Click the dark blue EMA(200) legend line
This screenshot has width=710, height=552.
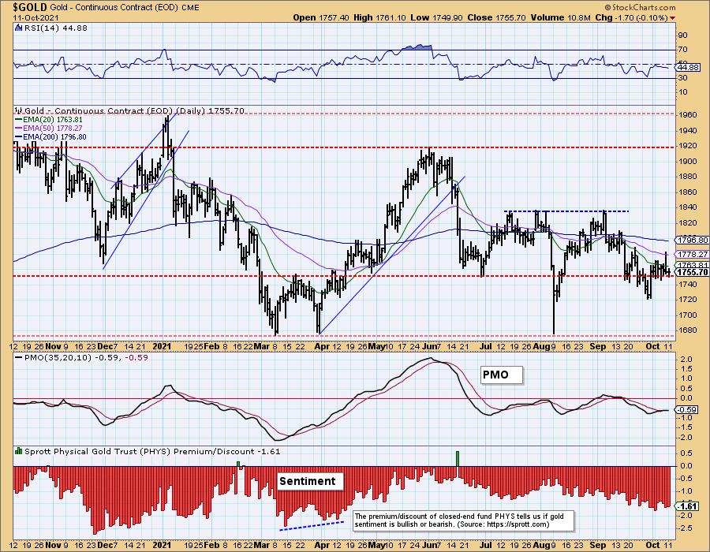click(x=19, y=136)
